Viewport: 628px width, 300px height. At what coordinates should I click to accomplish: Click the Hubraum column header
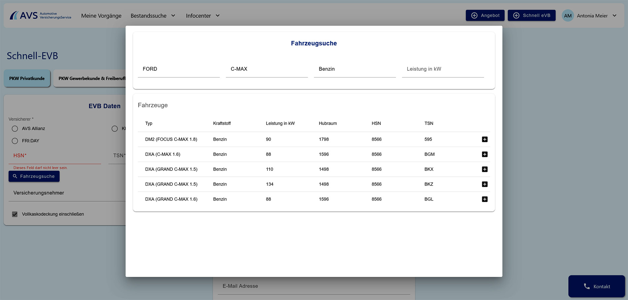pos(328,123)
